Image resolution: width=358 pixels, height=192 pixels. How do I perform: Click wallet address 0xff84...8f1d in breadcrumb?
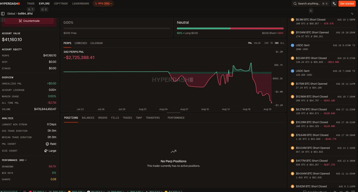25,13
